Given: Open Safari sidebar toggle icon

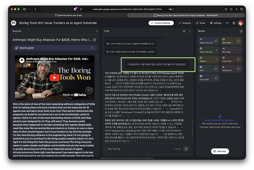Looking at the screenshot, I should [25, 9].
